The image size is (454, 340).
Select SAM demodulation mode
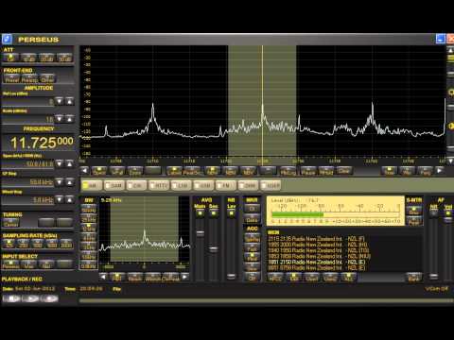click(114, 185)
